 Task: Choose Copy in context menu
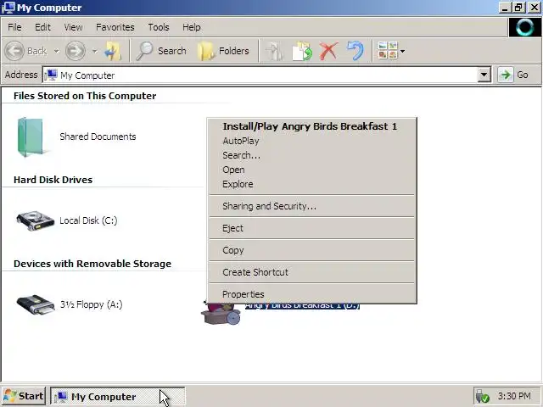pyautogui.click(x=311, y=250)
